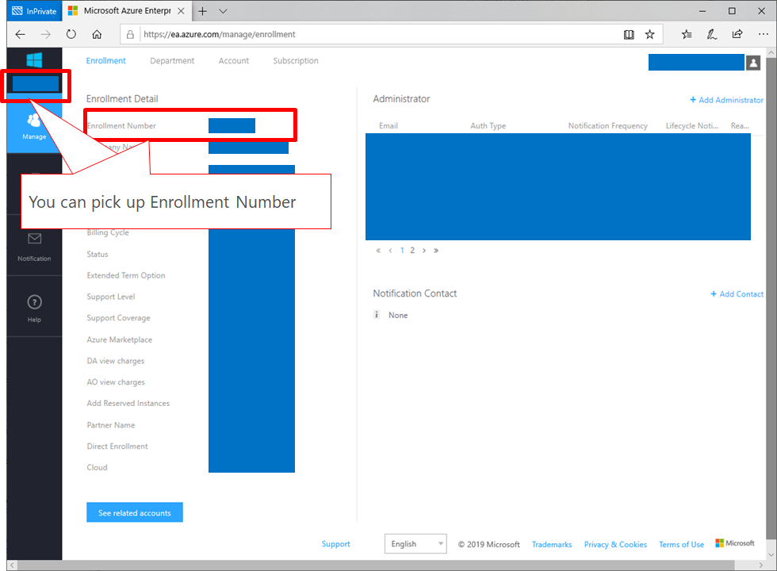Sort by Email column header
The height and width of the screenshot is (571, 777).
388,126
